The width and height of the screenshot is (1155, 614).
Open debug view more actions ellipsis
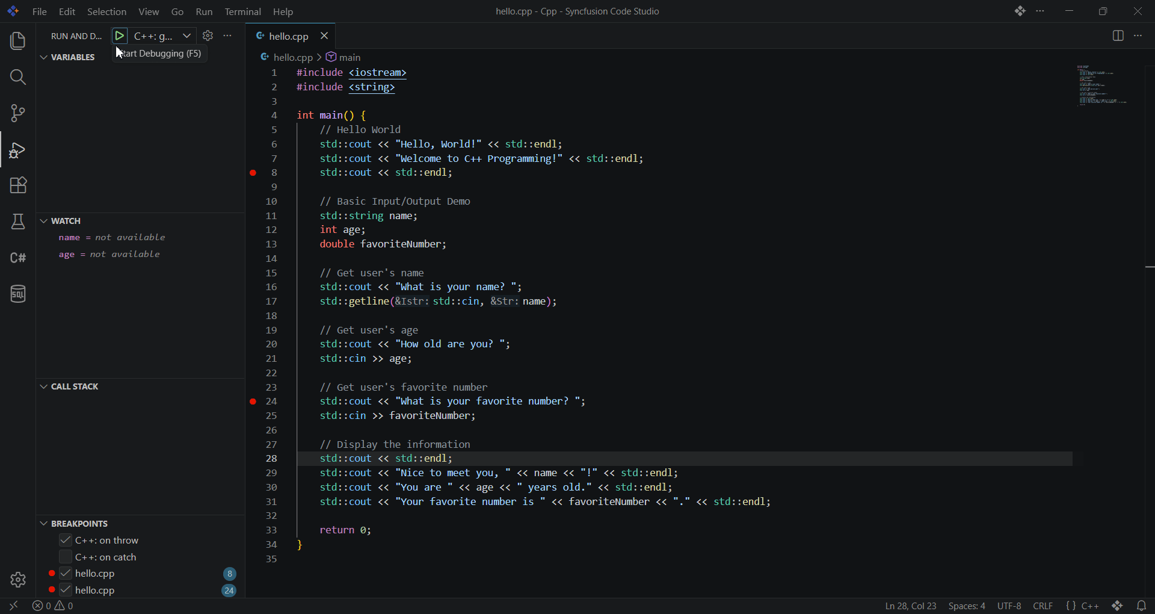(227, 36)
